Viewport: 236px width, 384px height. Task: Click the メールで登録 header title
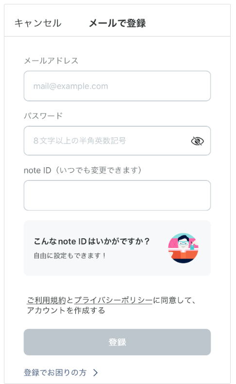click(117, 23)
